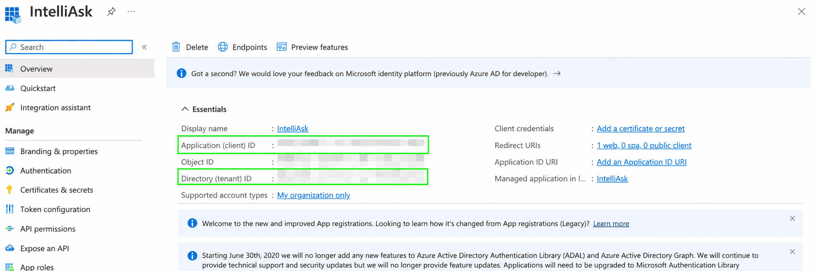Click the ADAL notice info icon
Screen dimensions: 814x271
pyautogui.click(x=192, y=256)
